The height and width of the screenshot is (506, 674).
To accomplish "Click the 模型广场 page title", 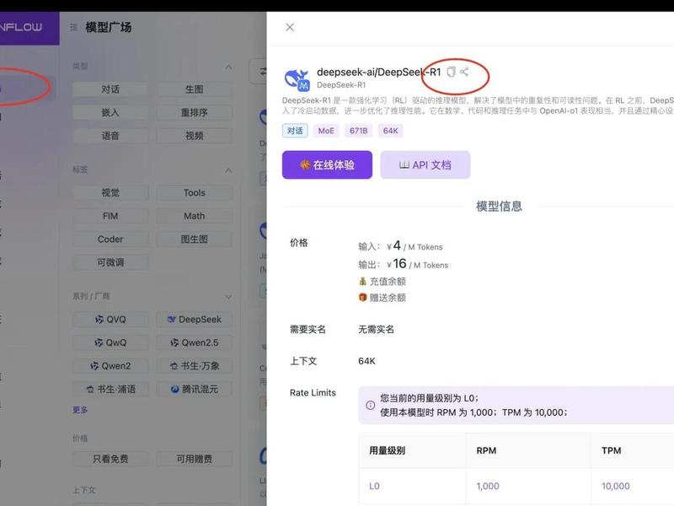I will 109,28.
